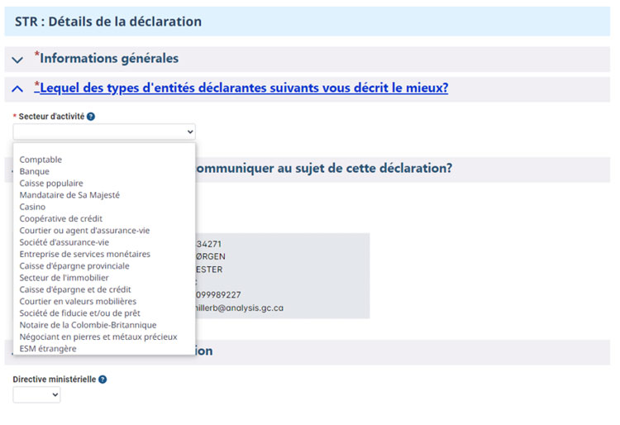Pick Société de fiducie et/ou de prêt

[80, 313]
